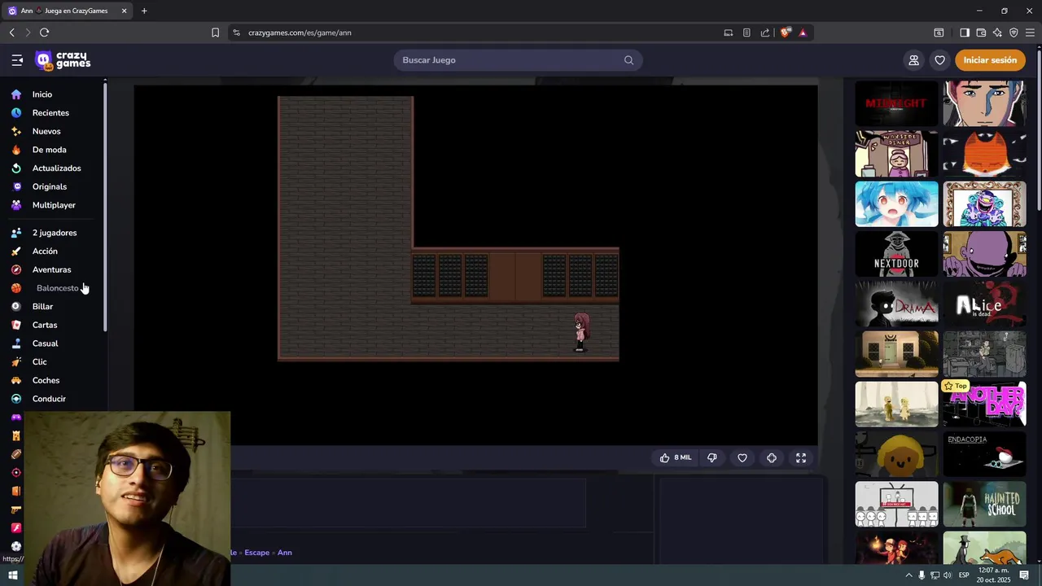Screen dimensions: 1042x586
Task: Open the friends icon in header
Action: coord(913,60)
